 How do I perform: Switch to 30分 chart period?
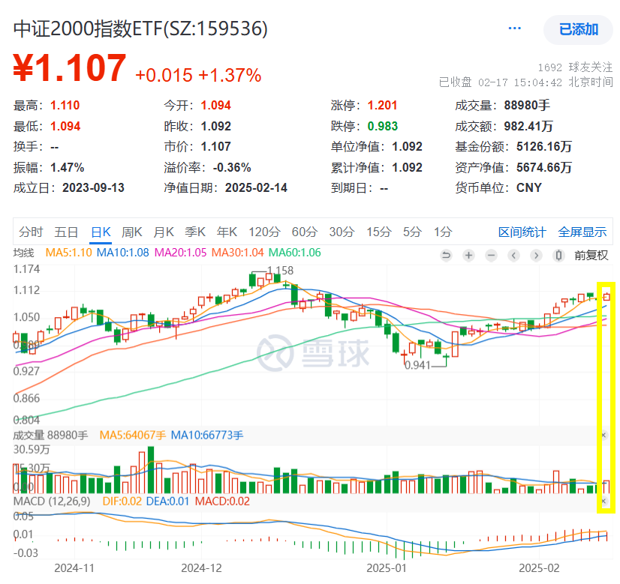tap(342, 232)
